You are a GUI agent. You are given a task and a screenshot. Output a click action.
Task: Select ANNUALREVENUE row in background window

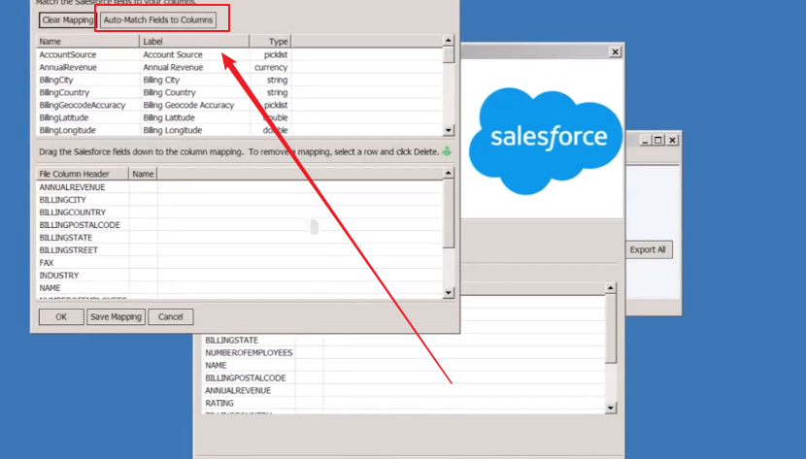click(404, 391)
